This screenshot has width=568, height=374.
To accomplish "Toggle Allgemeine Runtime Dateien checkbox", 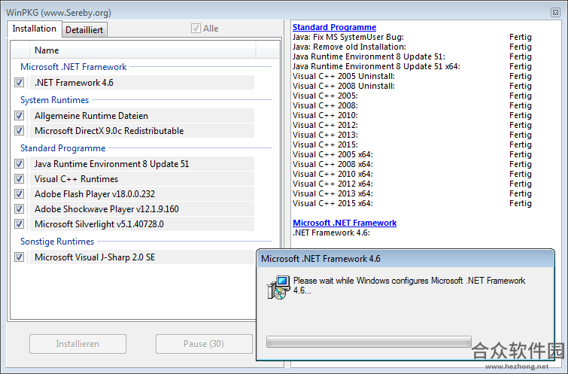I will (20, 116).
